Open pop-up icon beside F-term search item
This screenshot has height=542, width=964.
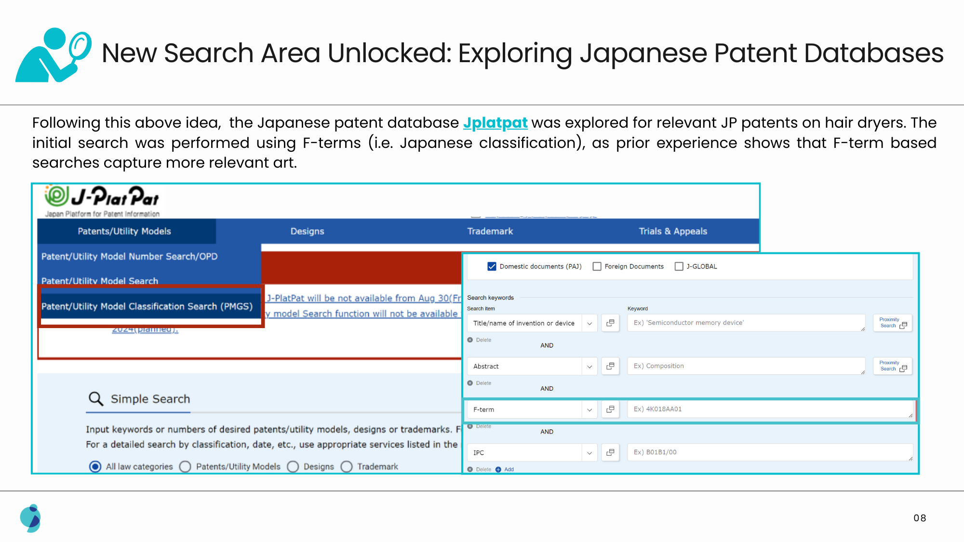coord(610,410)
